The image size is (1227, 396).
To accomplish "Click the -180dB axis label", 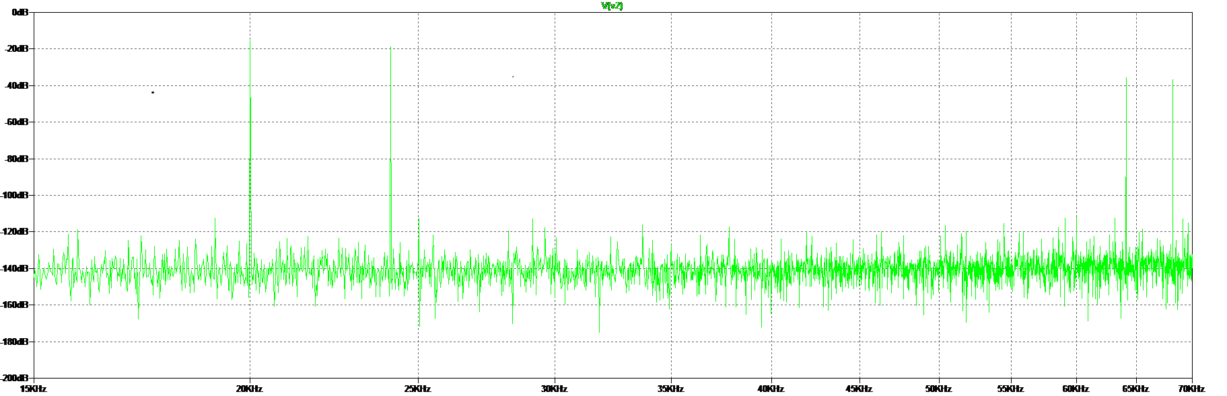I will click(x=15, y=342).
